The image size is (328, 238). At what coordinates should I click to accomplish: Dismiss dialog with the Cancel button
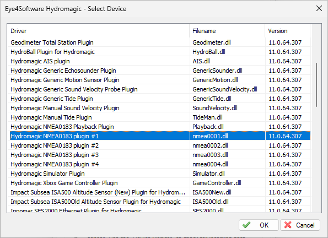click(x=300, y=225)
